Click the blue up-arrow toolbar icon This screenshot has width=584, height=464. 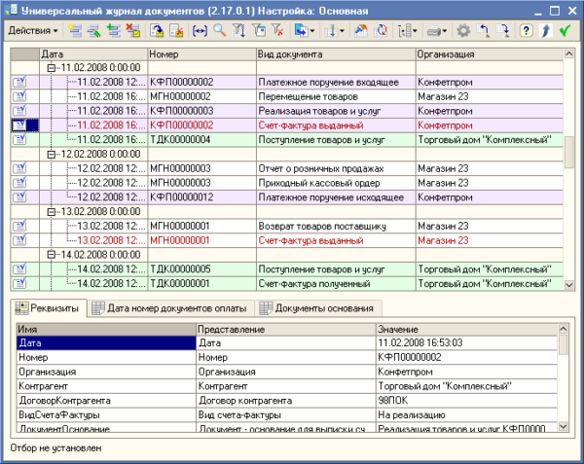(x=545, y=31)
